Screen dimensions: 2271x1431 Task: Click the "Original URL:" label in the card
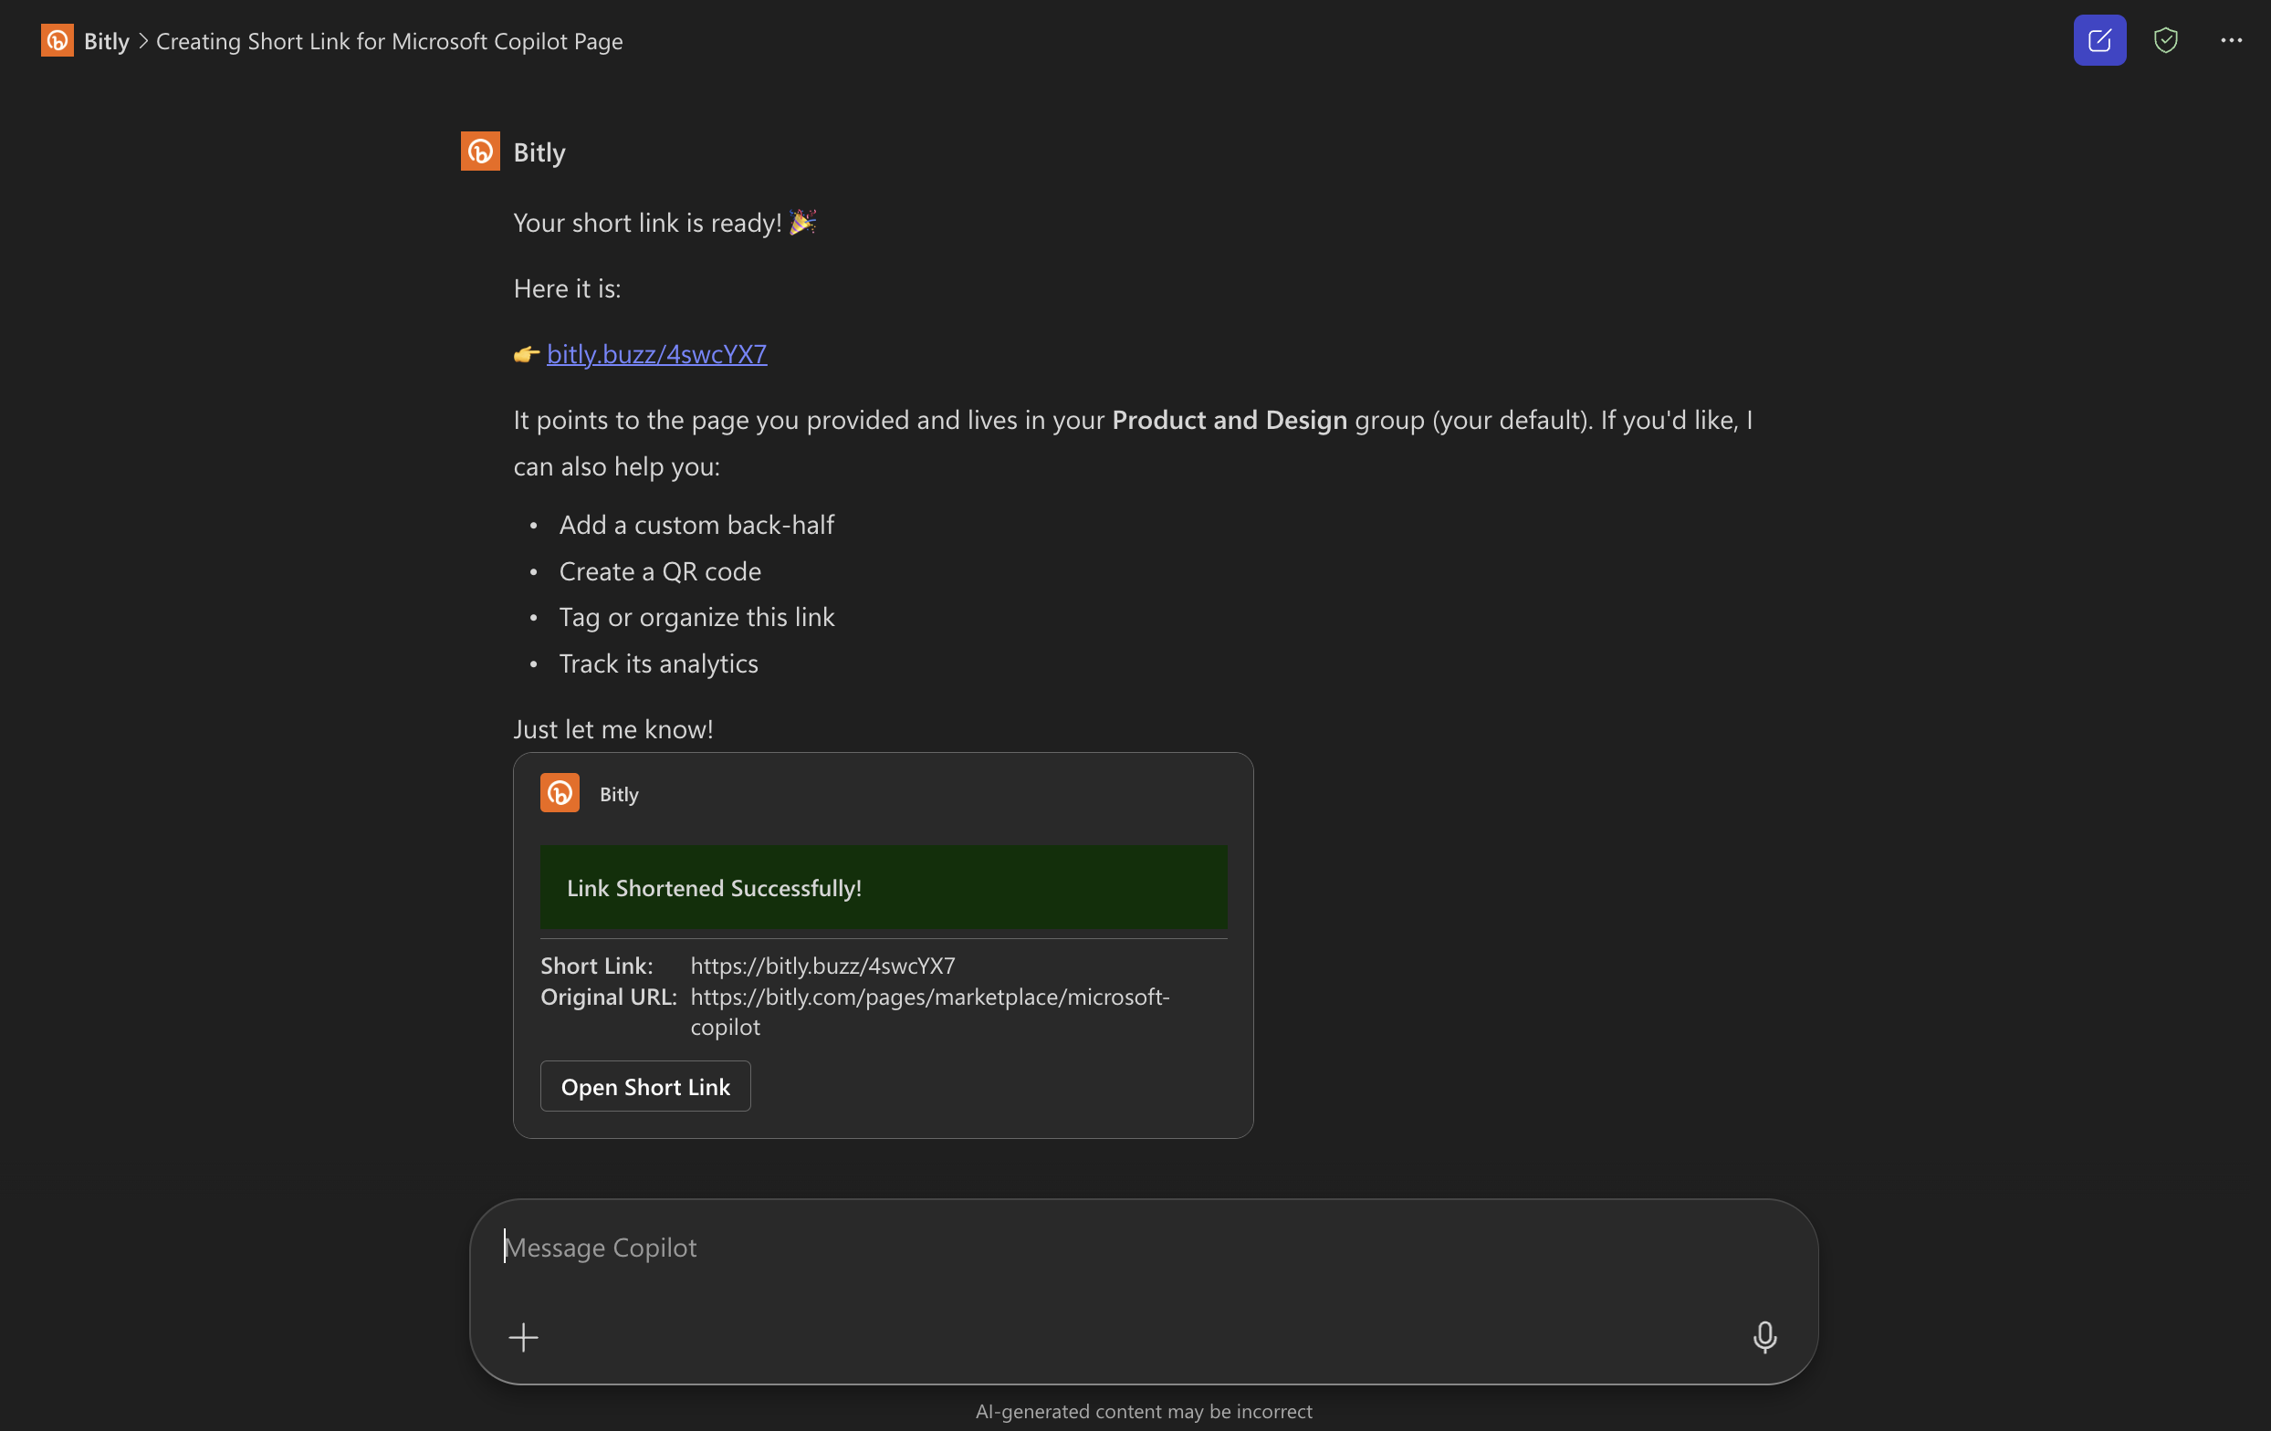click(x=608, y=997)
